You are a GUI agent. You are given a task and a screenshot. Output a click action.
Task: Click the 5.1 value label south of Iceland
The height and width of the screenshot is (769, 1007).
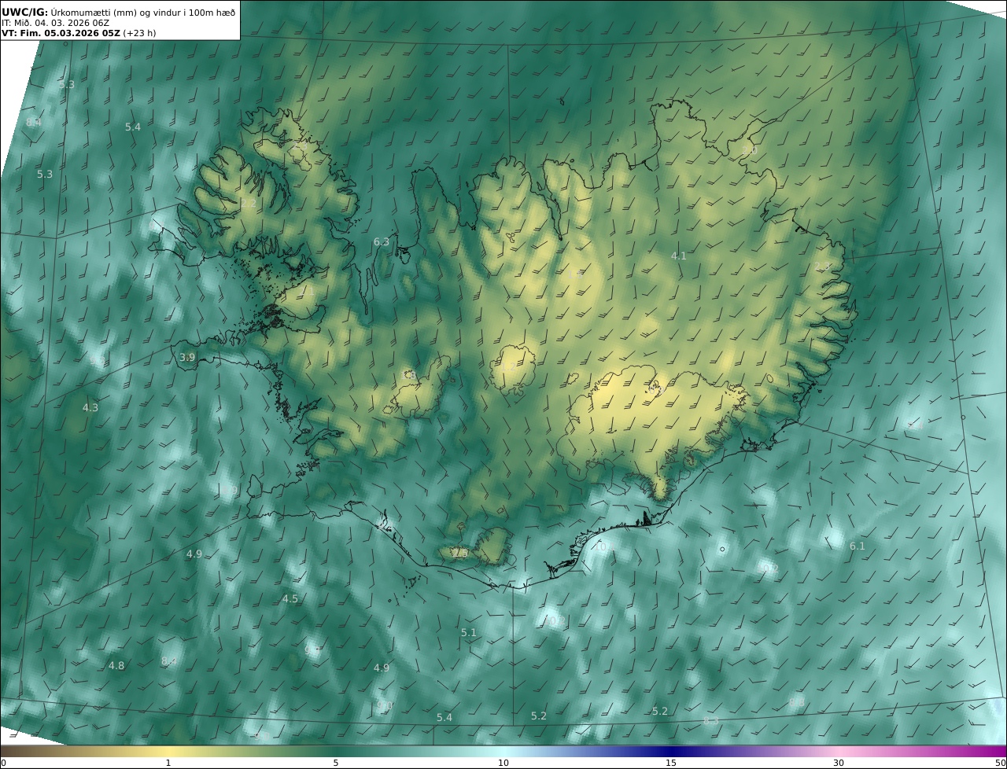coord(469,632)
